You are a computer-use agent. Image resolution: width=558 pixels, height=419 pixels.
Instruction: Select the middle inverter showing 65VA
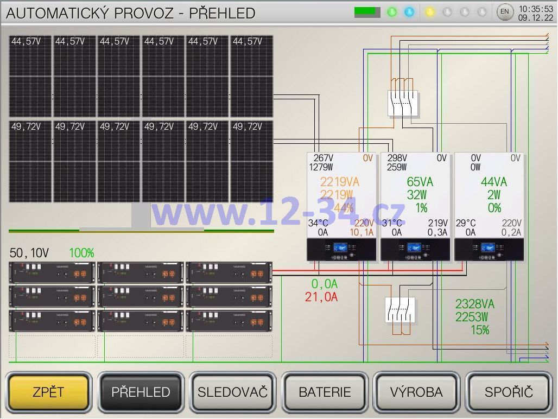click(415, 206)
